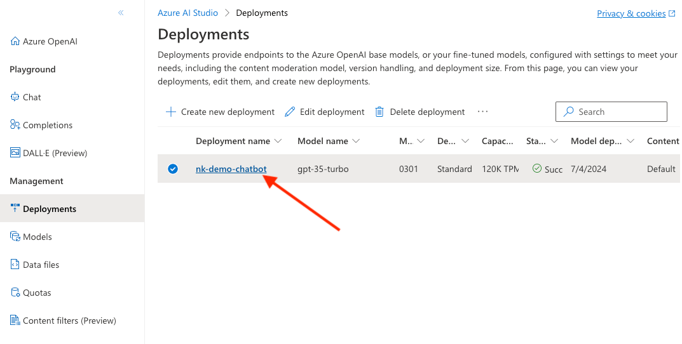The image size is (682, 344).
Task: Click the Quotas icon in sidebar
Action: [15, 293]
